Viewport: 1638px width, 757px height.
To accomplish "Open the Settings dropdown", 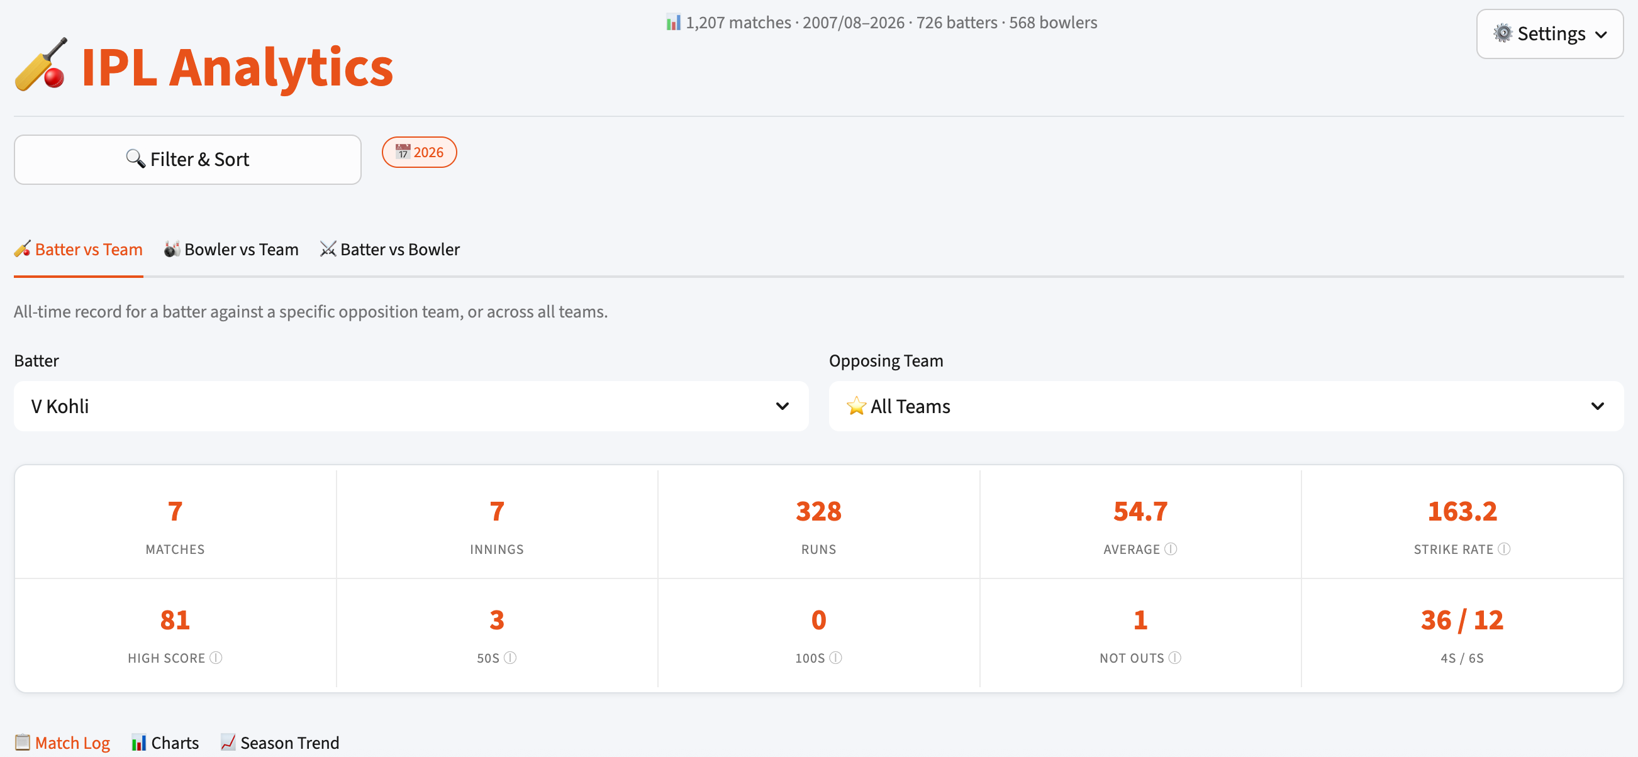I will point(1549,34).
